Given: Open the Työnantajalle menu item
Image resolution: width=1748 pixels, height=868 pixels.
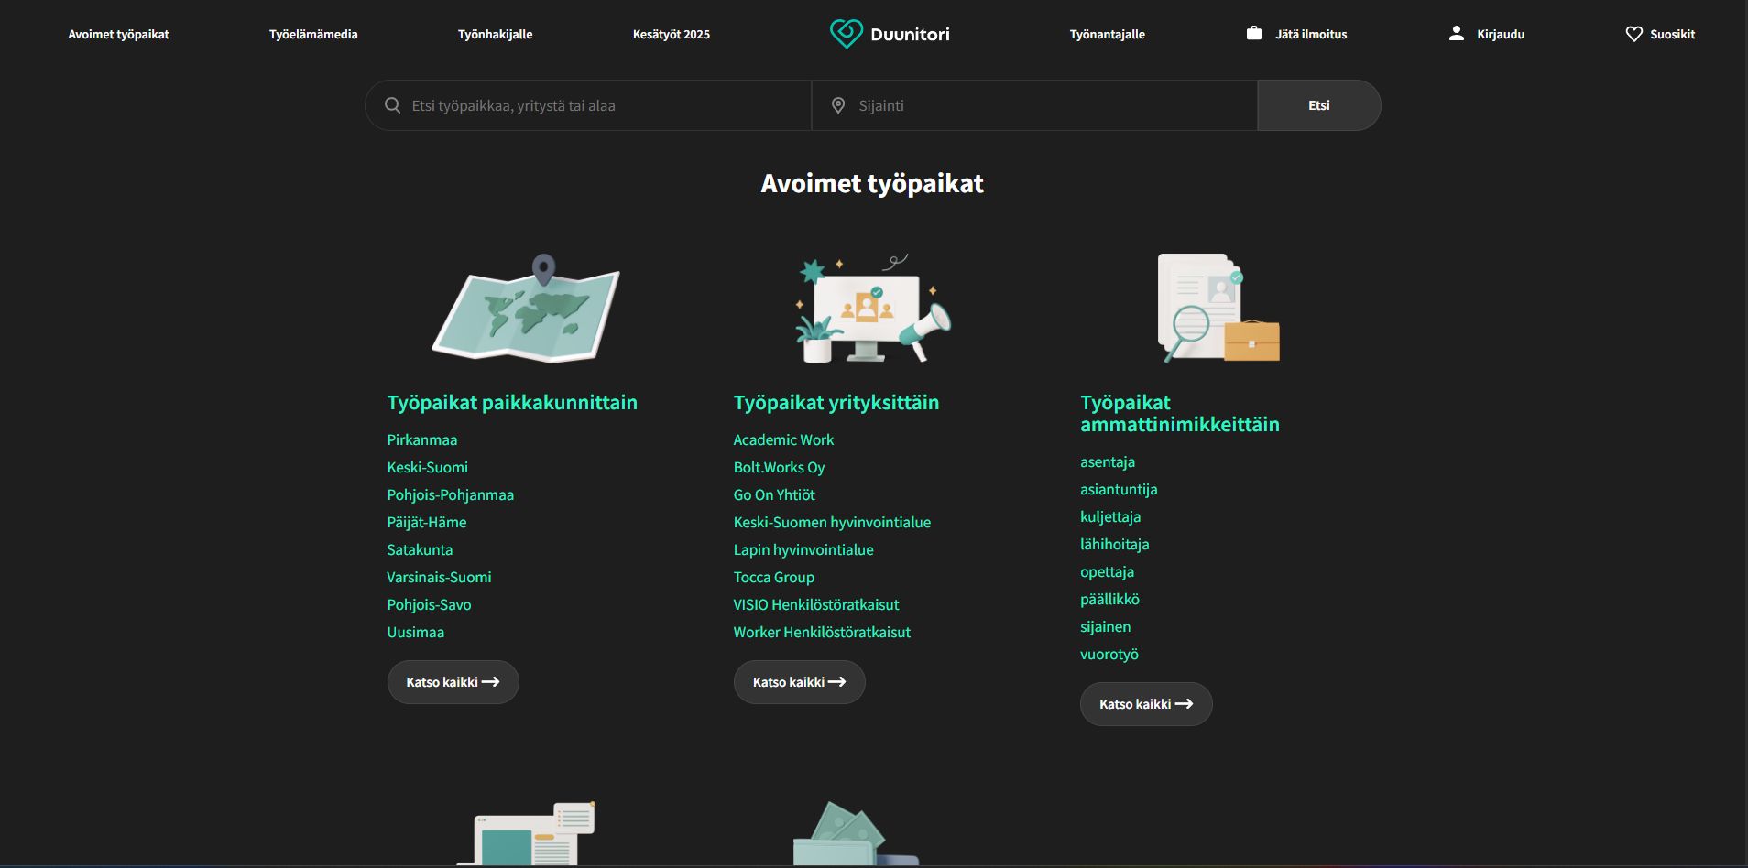Looking at the screenshot, I should (x=1107, y=34).
